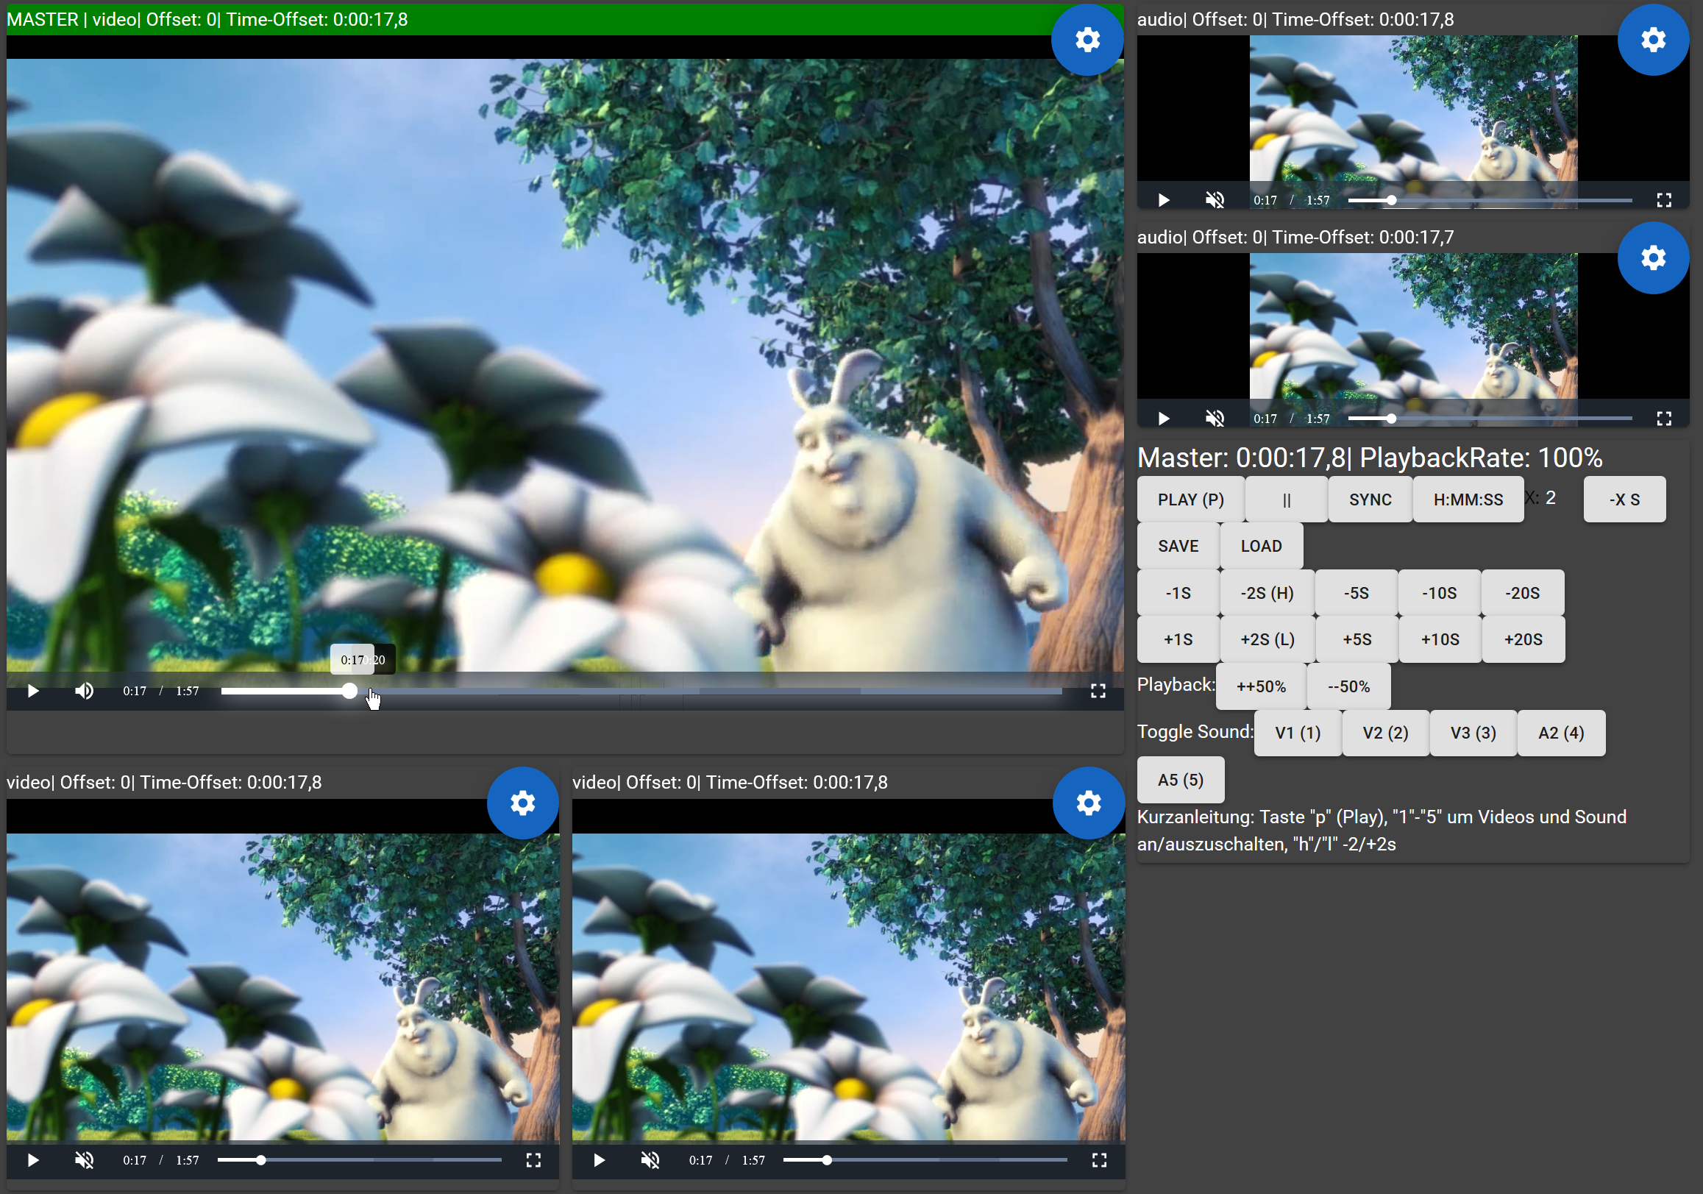Unmute the bottom-right video player

(650, 1160)
